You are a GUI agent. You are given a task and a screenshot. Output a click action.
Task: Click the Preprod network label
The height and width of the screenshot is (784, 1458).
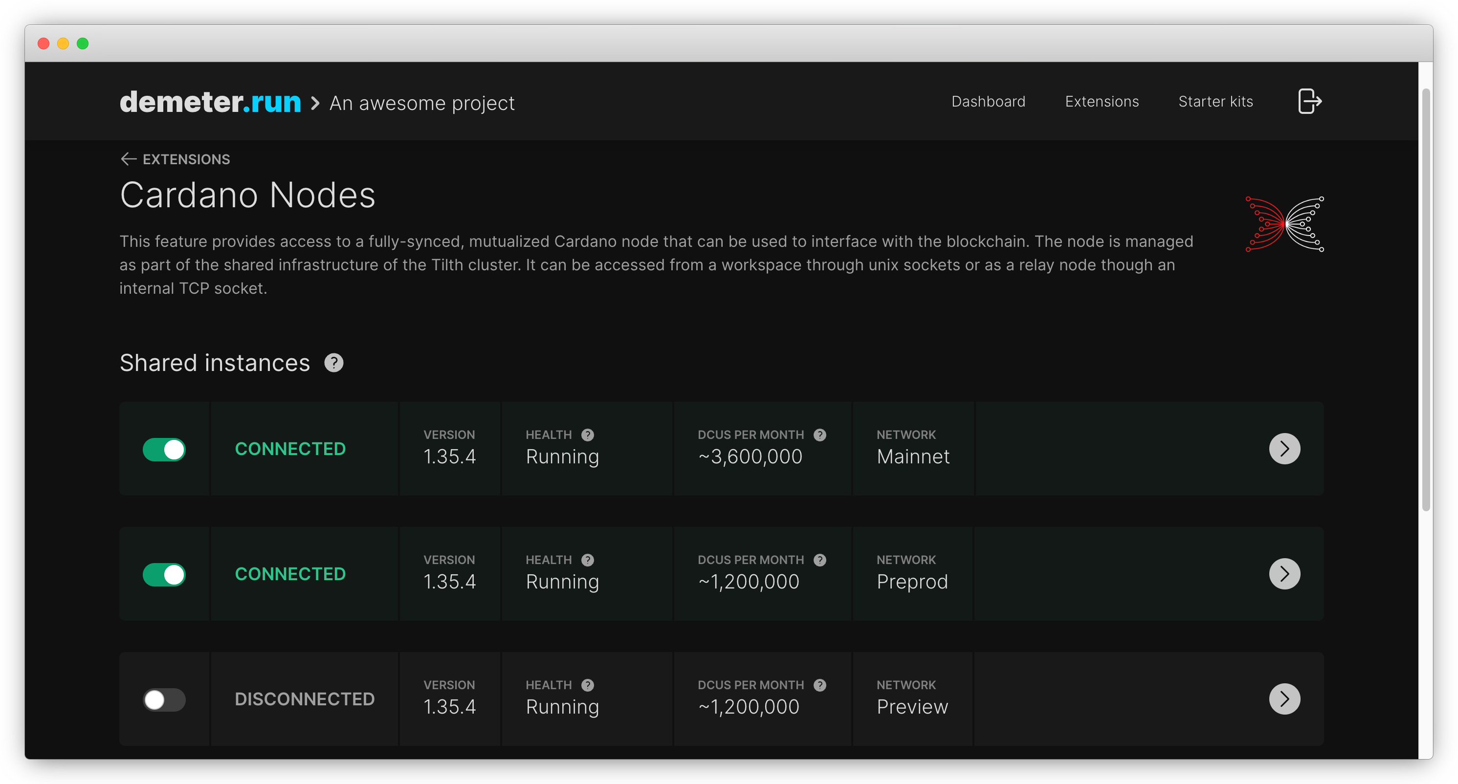(912, 582)
